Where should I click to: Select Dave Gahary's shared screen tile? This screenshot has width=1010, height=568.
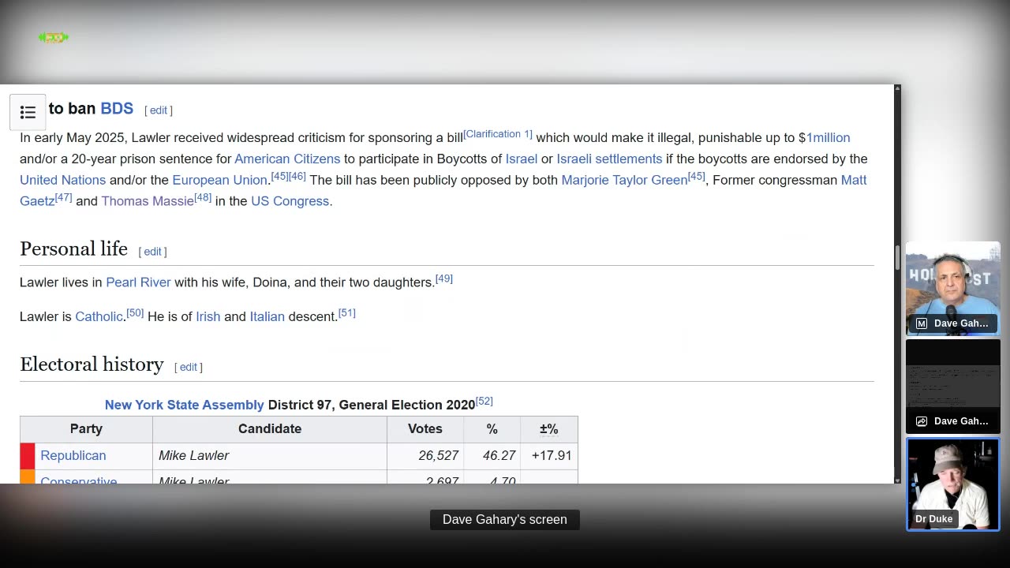pyautogui.click(x=953, y=387)
